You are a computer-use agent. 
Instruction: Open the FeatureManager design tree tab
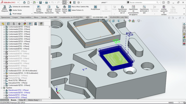3,24
